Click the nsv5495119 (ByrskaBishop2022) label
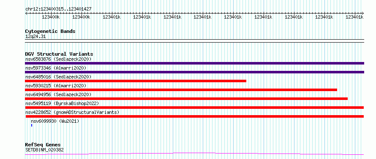 (62, 103)
